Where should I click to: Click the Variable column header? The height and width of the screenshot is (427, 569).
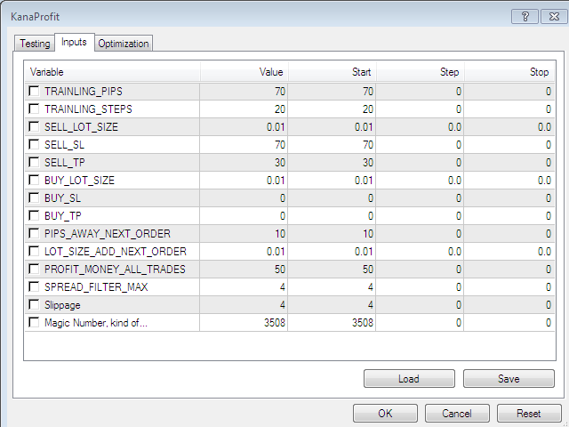(x=112, y=72)
